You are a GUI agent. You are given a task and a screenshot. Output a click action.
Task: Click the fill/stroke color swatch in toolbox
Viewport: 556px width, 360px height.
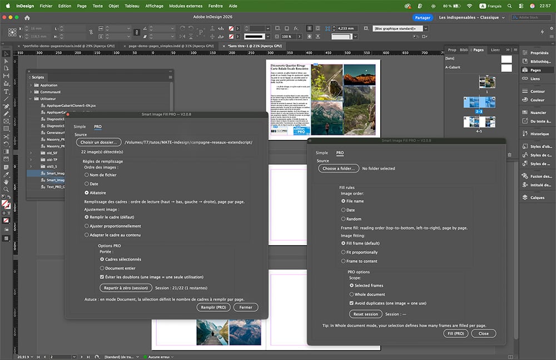(6, 204)
